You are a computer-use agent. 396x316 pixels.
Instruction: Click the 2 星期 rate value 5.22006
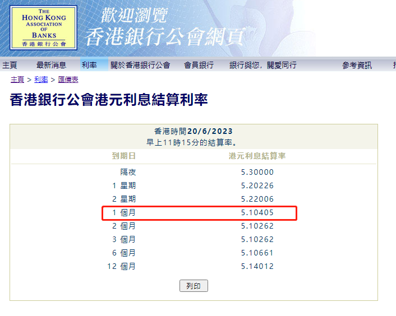pyautogui.click(x=257, y=199)
